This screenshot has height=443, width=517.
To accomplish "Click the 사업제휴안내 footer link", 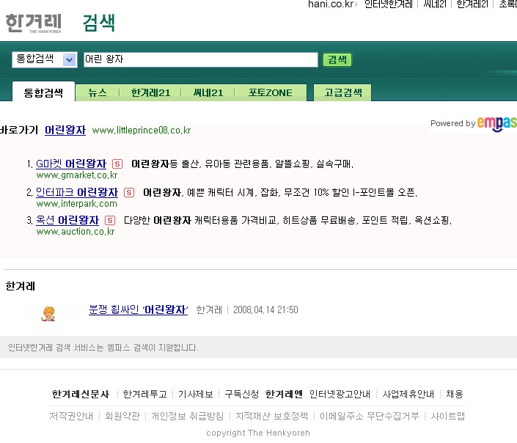I will 408,394.
